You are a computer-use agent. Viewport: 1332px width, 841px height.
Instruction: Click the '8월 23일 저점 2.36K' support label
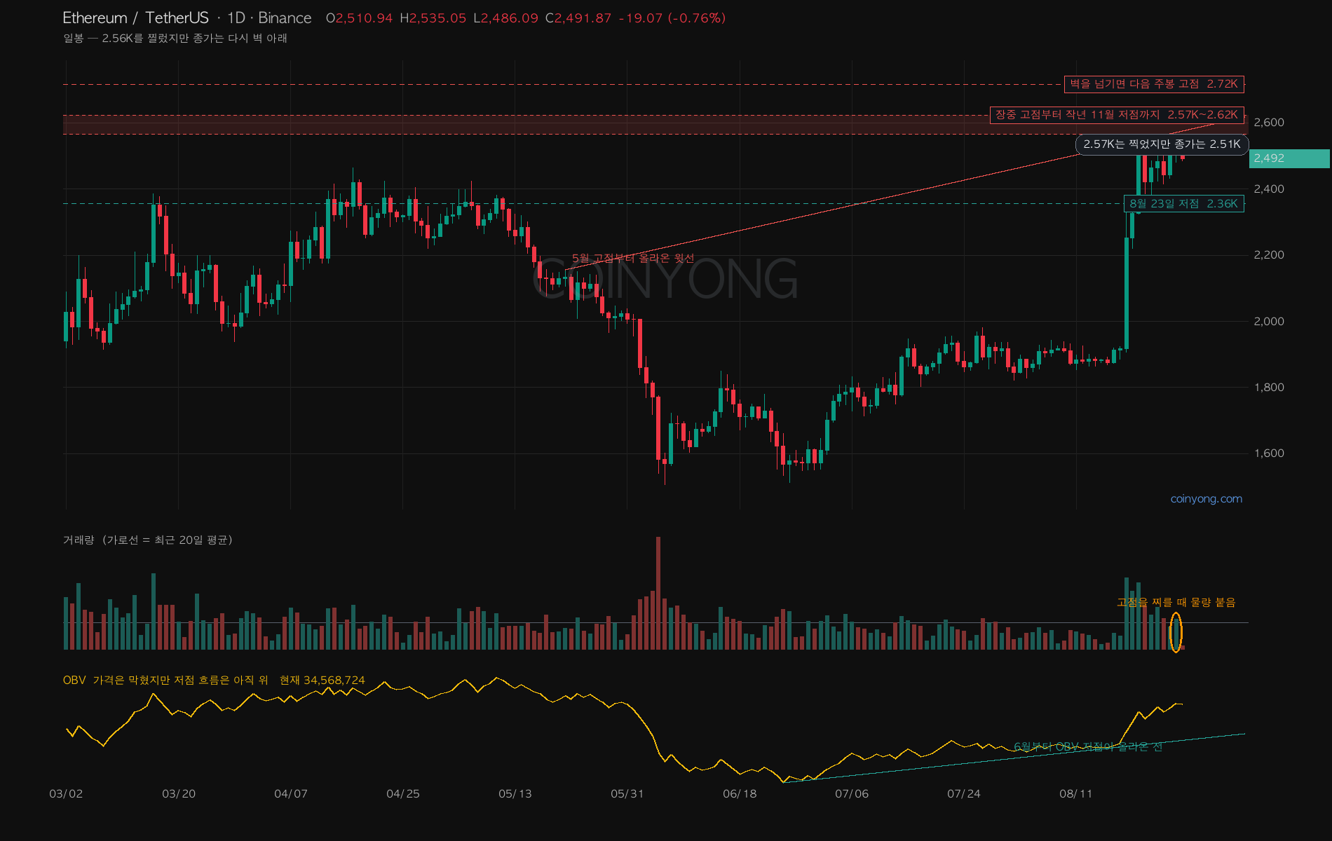point(1183,204)
